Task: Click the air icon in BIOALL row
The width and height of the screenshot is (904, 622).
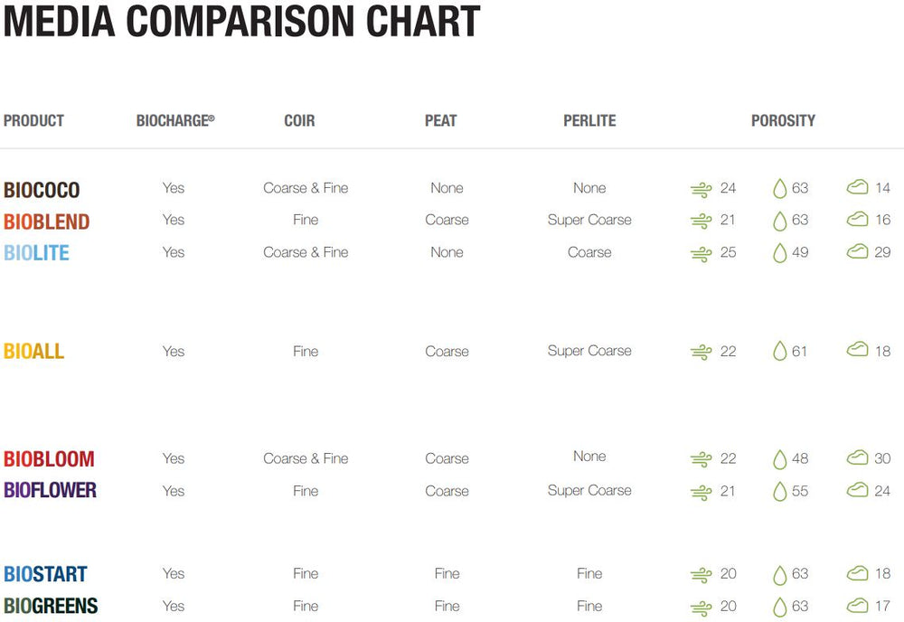Action: coord(701,352)
